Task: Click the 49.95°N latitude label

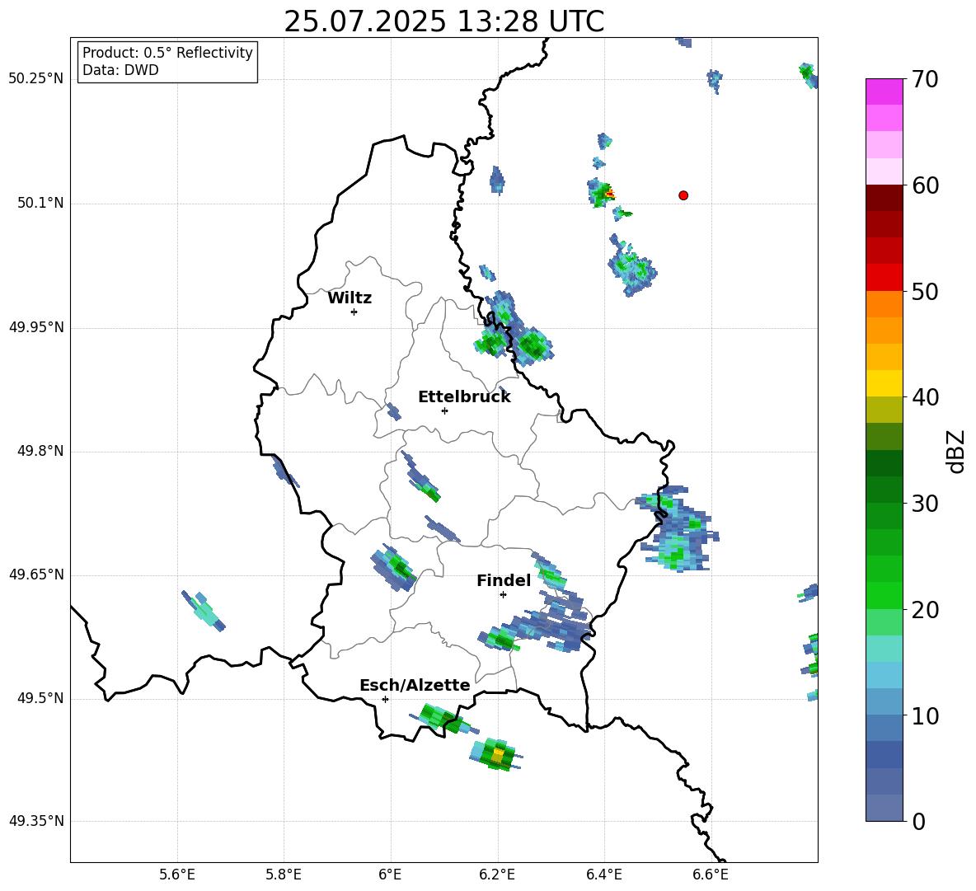Action: (36, 327)
